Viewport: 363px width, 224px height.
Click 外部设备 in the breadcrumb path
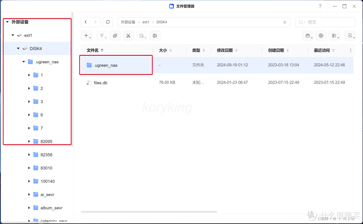coord(128,22)
